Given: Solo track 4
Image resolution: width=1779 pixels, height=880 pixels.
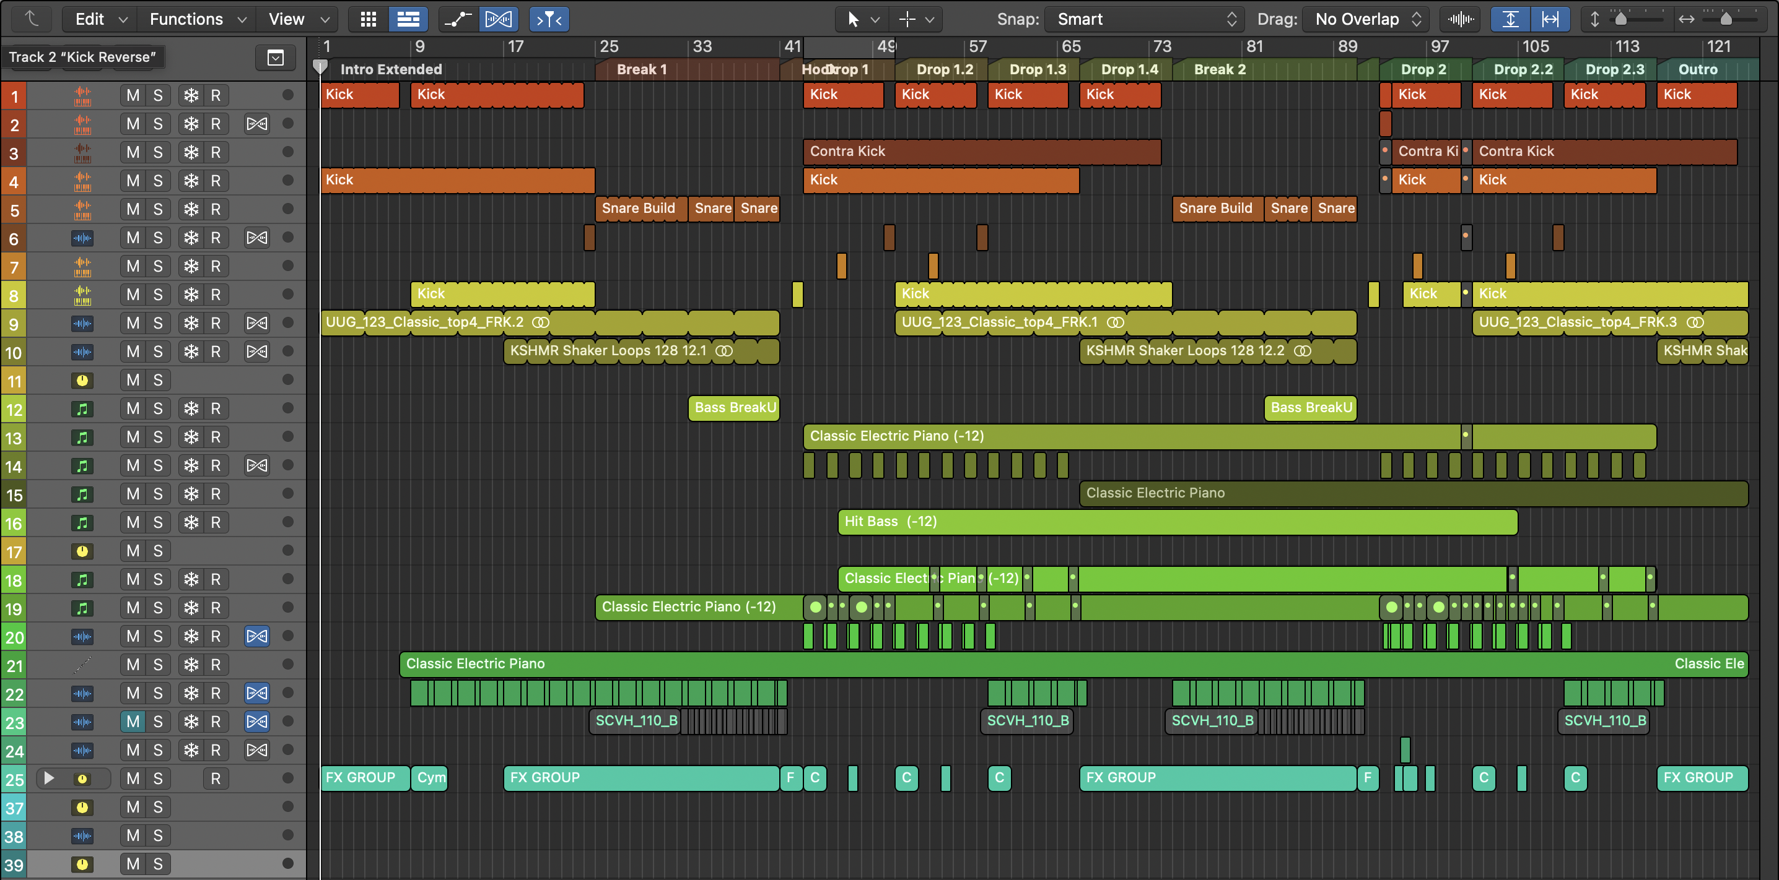Looking at the screenshot, I should point(158,181).
